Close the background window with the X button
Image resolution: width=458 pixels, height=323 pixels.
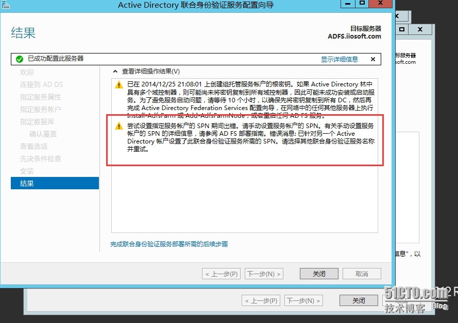pyautogui.click(x=420, y=29)
